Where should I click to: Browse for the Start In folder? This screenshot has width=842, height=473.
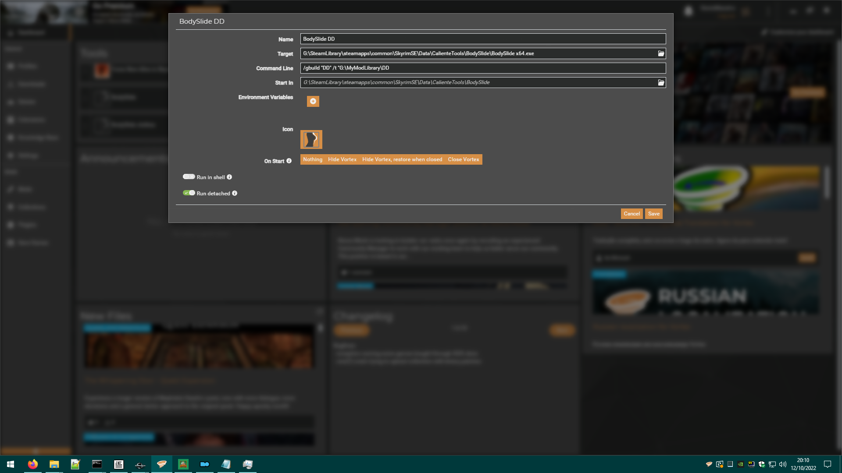click(x=661, y=82)
